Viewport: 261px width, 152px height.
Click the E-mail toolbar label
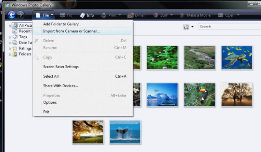coord(140,15)
